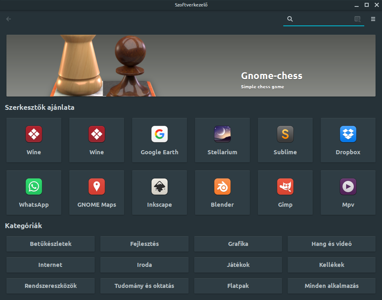Screen dimensions: 382x300
Task: Close the Szoftverkezelő window
Action: click(377, 5)
